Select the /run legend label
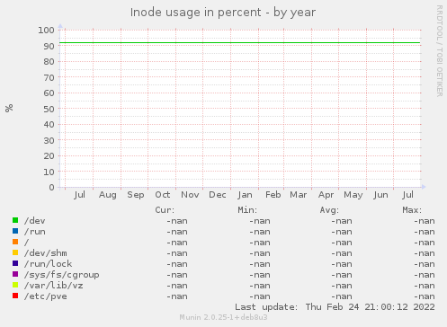 point(35,232)
